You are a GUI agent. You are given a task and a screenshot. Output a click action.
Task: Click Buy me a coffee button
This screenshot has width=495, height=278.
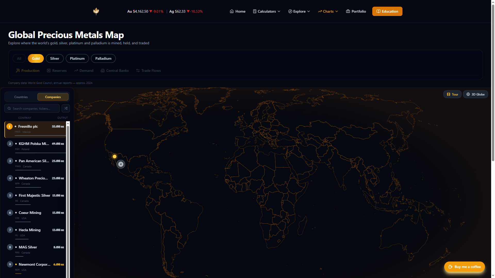click(x=464, y=267)
